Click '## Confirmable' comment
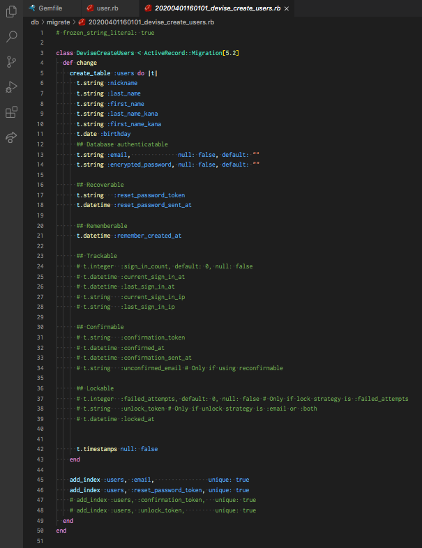Image resolution: width=422 pixels, height=548 pixels. point(100,327)
